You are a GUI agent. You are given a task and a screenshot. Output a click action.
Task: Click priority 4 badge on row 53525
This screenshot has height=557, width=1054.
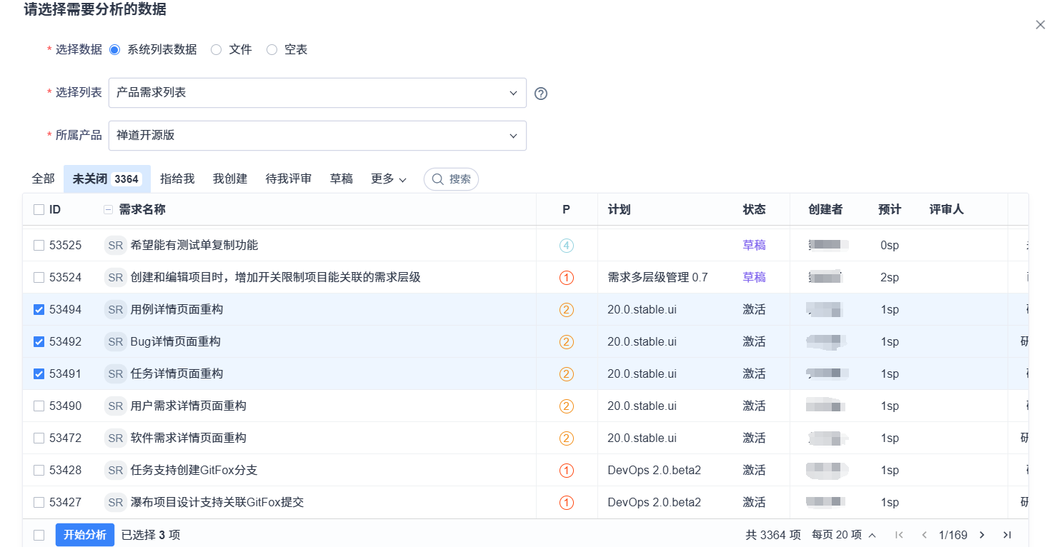566,246
